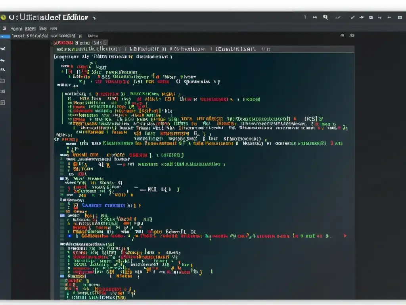Click the small icon right of the Editor title

tap(94, 17)
